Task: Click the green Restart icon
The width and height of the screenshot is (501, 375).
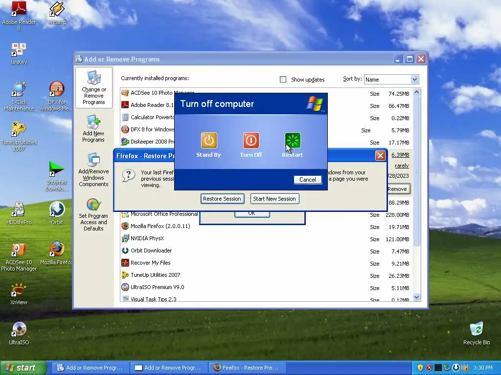Action: (x=293, y=140)
